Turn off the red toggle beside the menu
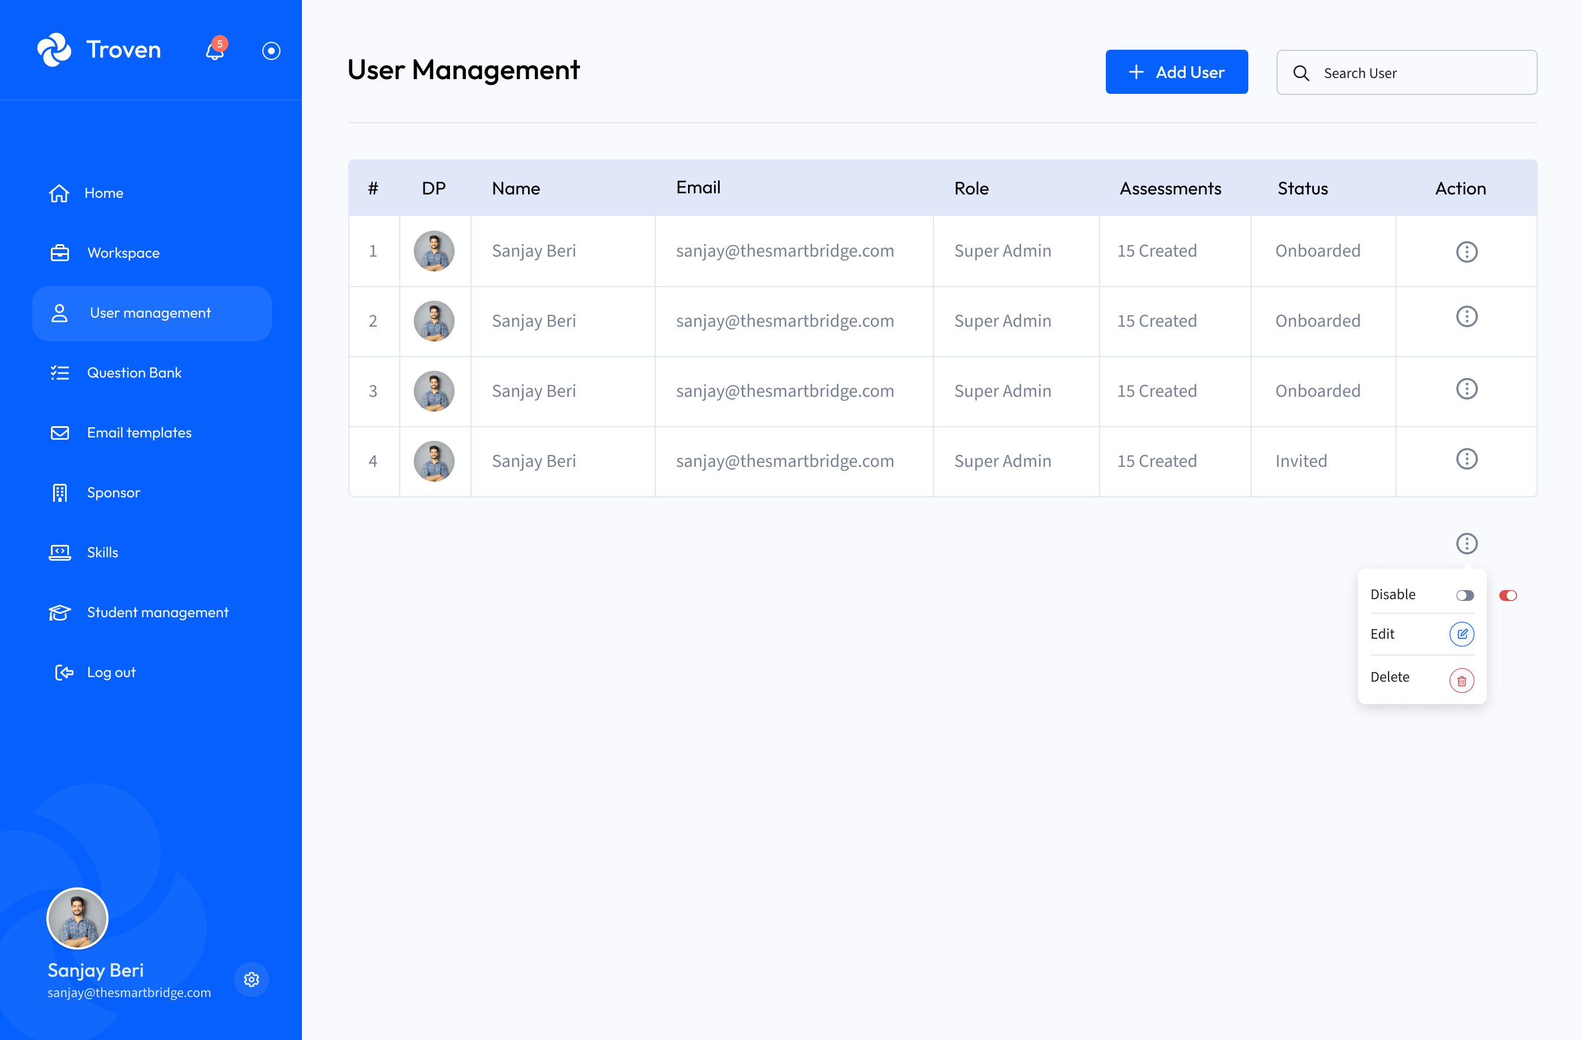This screenshot has width=1583, height=1040. tap(1508, 595)
